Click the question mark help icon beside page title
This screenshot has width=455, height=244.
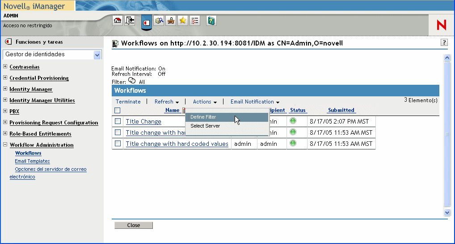coord(444,42)
